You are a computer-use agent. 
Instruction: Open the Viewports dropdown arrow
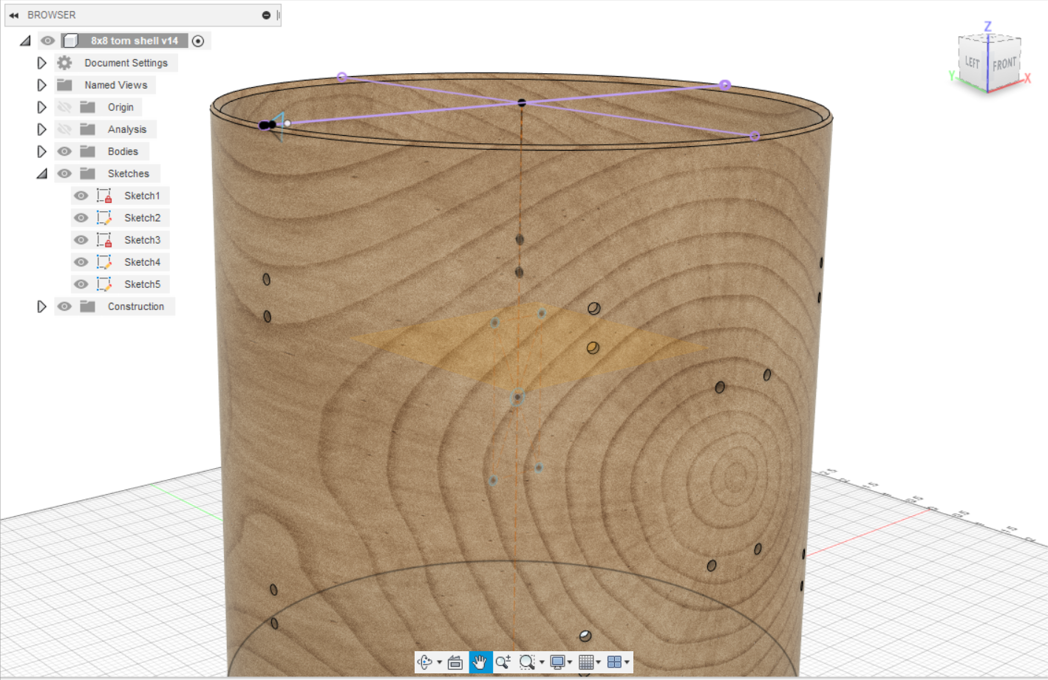(x=627, y=662)
